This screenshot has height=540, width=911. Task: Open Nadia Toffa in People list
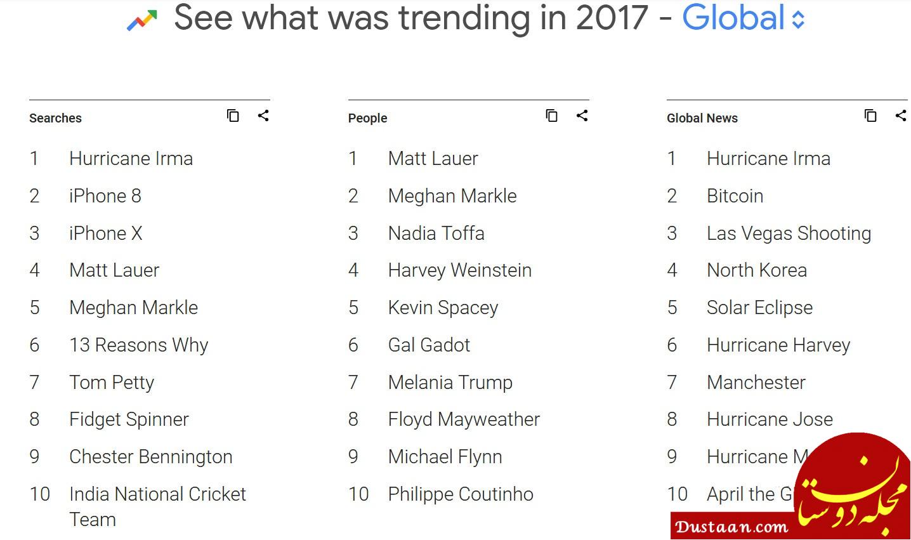436,234
